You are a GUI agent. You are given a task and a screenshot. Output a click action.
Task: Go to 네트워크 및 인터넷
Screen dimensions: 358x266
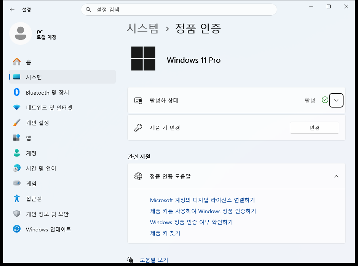[x=62, y=107]
